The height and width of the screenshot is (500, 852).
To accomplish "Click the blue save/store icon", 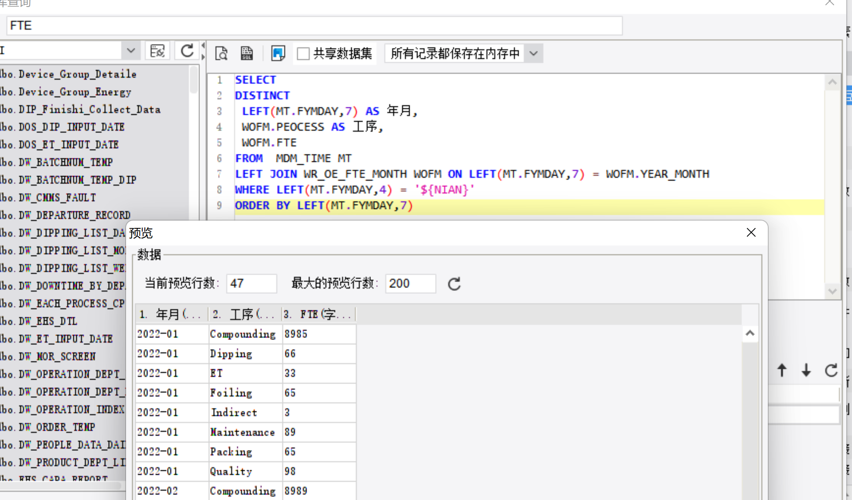I will point(278,53).
